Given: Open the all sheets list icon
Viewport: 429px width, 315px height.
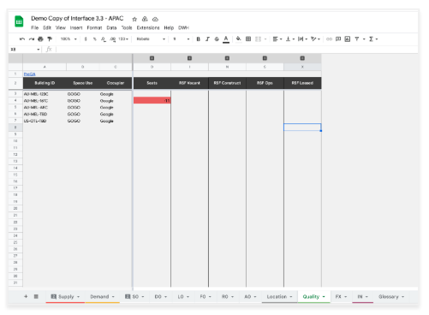Looking at the screenshot, I should (x=36, y=296).
